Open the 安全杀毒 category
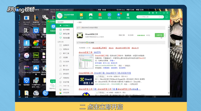 point(65,82)
